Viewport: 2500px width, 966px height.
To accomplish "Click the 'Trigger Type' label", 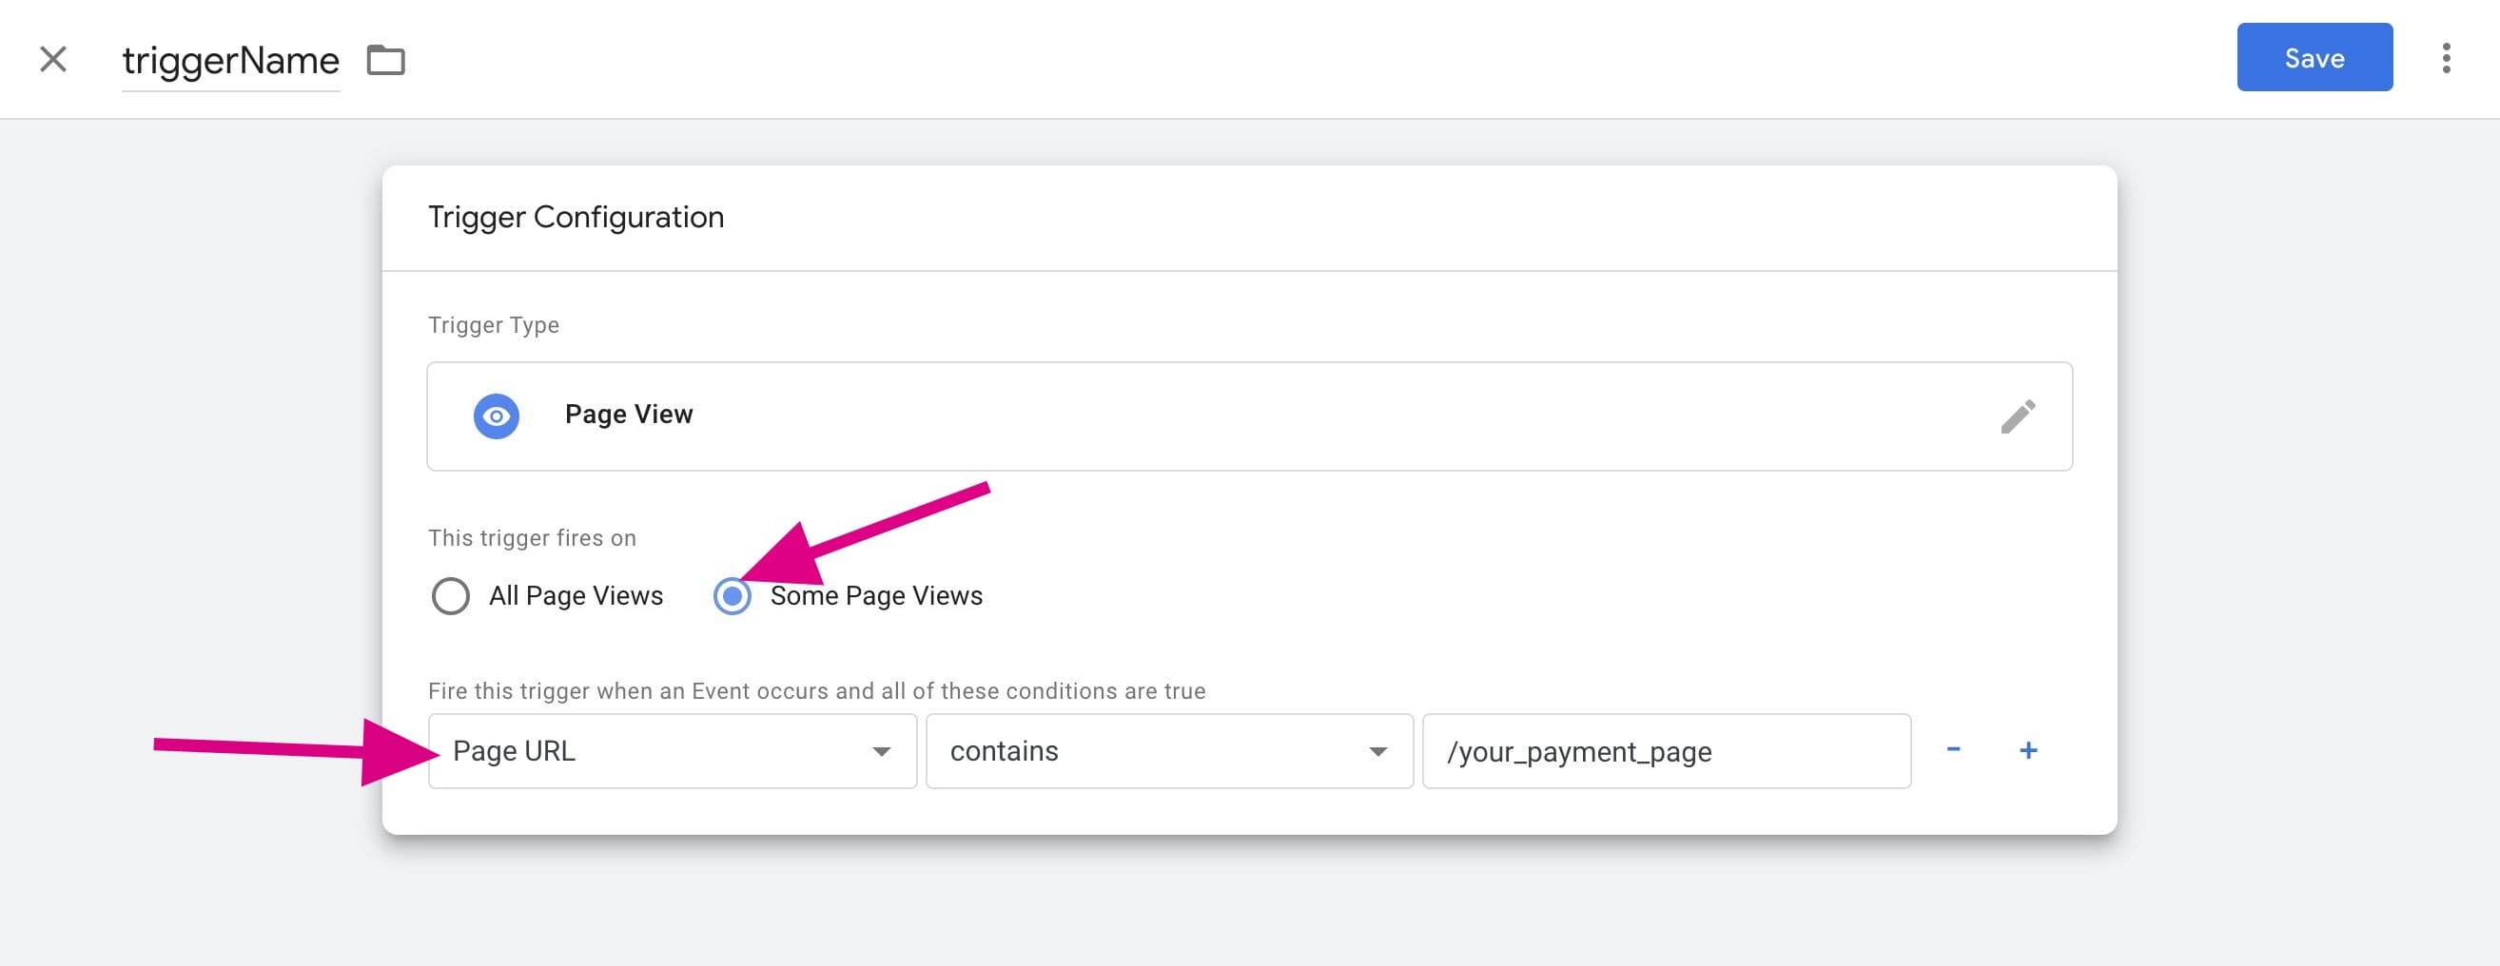I will 493,325.
